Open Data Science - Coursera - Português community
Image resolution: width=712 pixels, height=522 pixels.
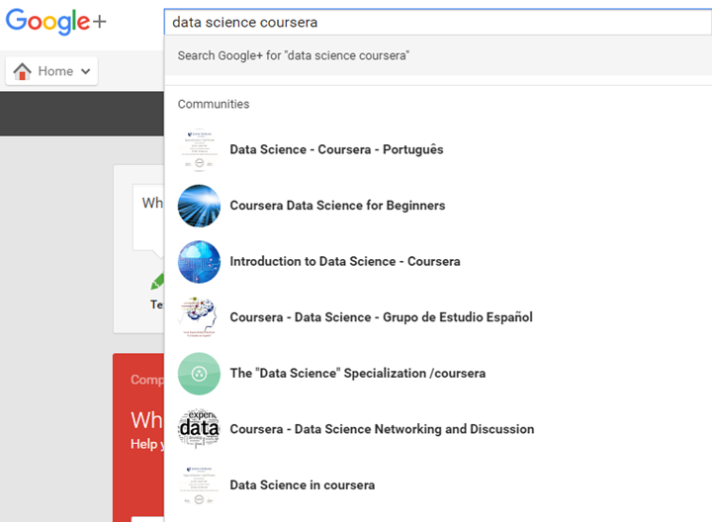click(336, 149)
